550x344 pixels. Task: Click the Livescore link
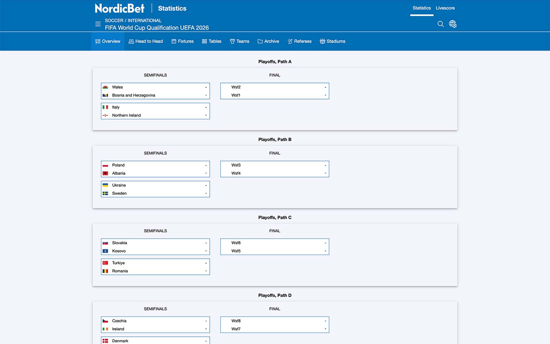click(445, 8)
